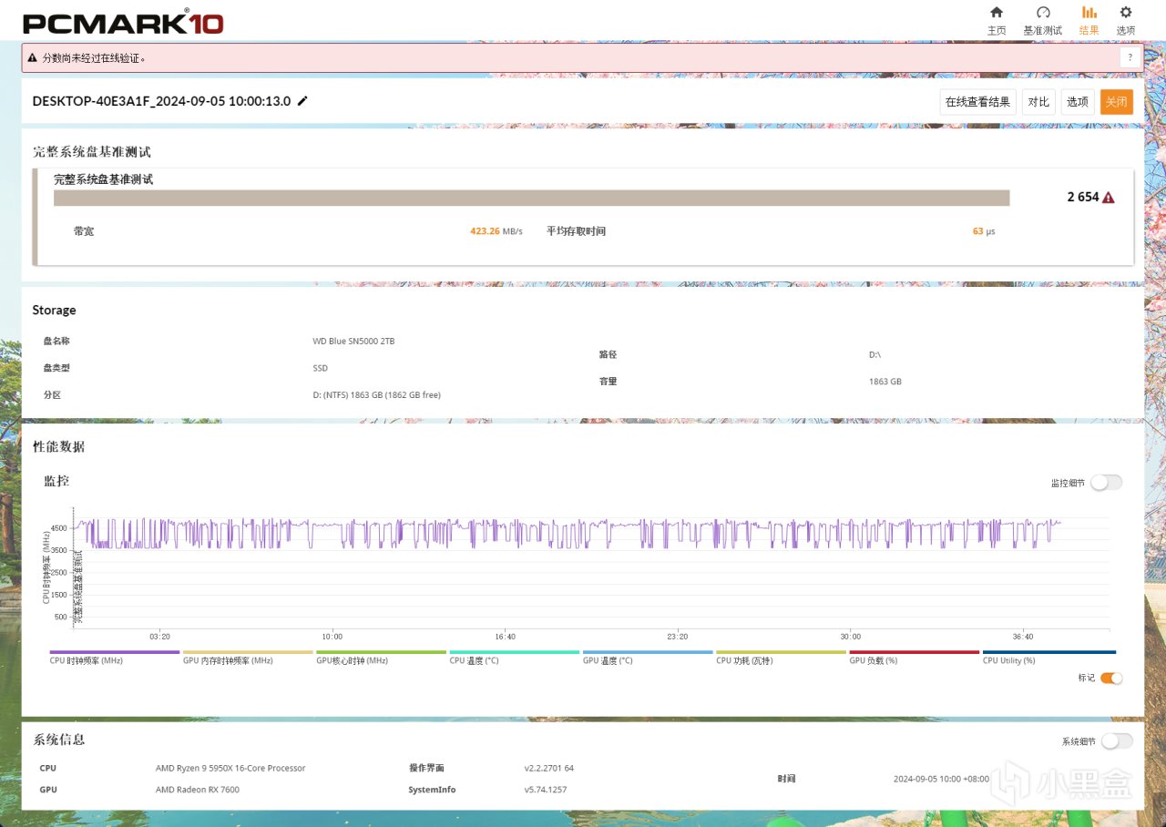Click the 完整系统盘基准测试 section heading
The width and height of the screenshot is (1166, 827).
click(92, 152)
